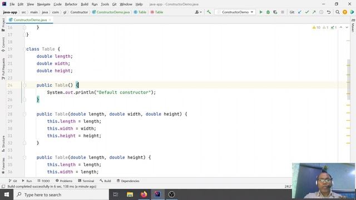Click the grey Stop square button

(283, 12)
